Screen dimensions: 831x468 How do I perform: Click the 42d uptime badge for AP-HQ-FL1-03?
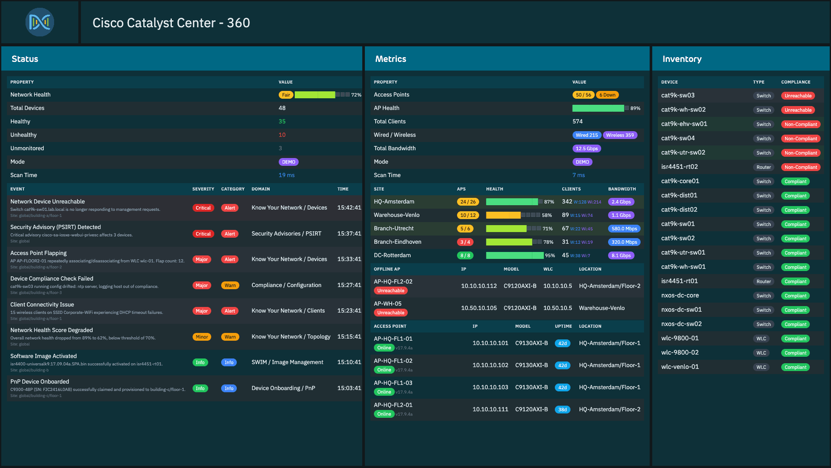point(562,387)
